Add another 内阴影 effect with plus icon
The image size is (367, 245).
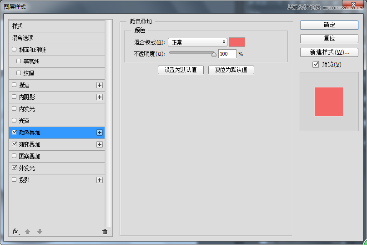[100, 97]
